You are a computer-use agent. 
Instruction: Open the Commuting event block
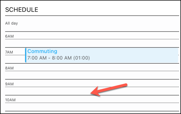[x=102, y=55]
